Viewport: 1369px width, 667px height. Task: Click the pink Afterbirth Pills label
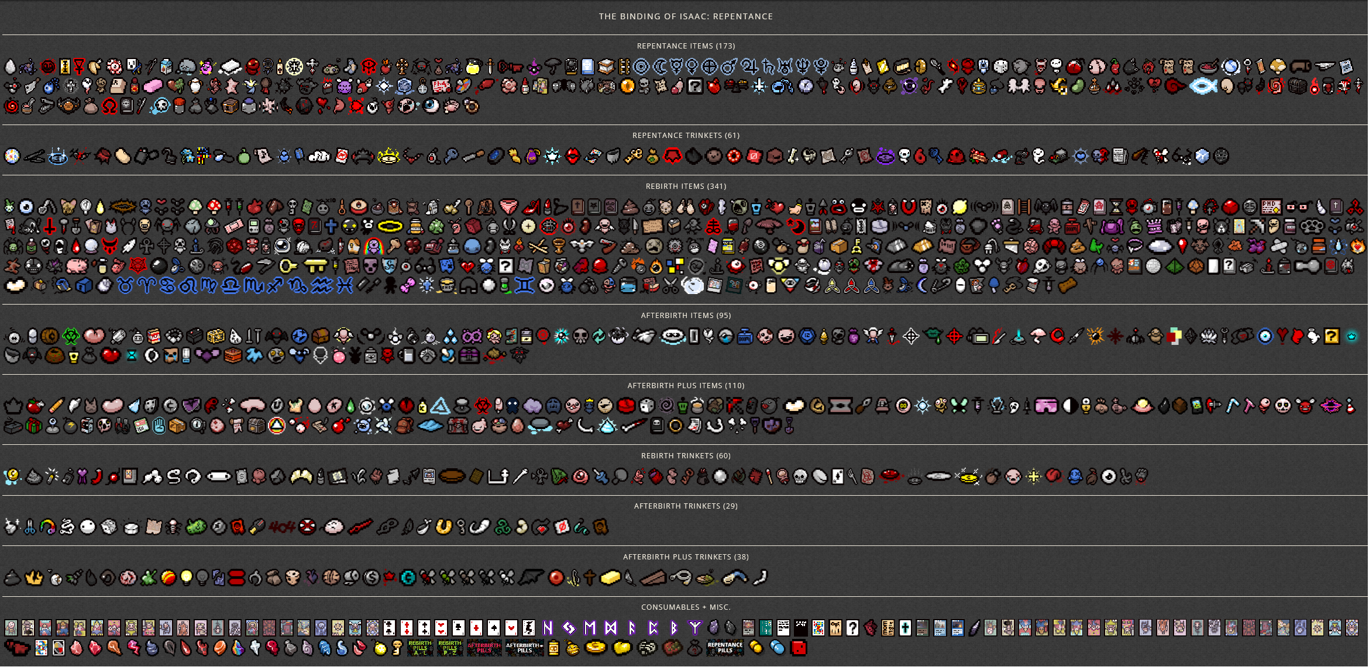pos(484,648)
